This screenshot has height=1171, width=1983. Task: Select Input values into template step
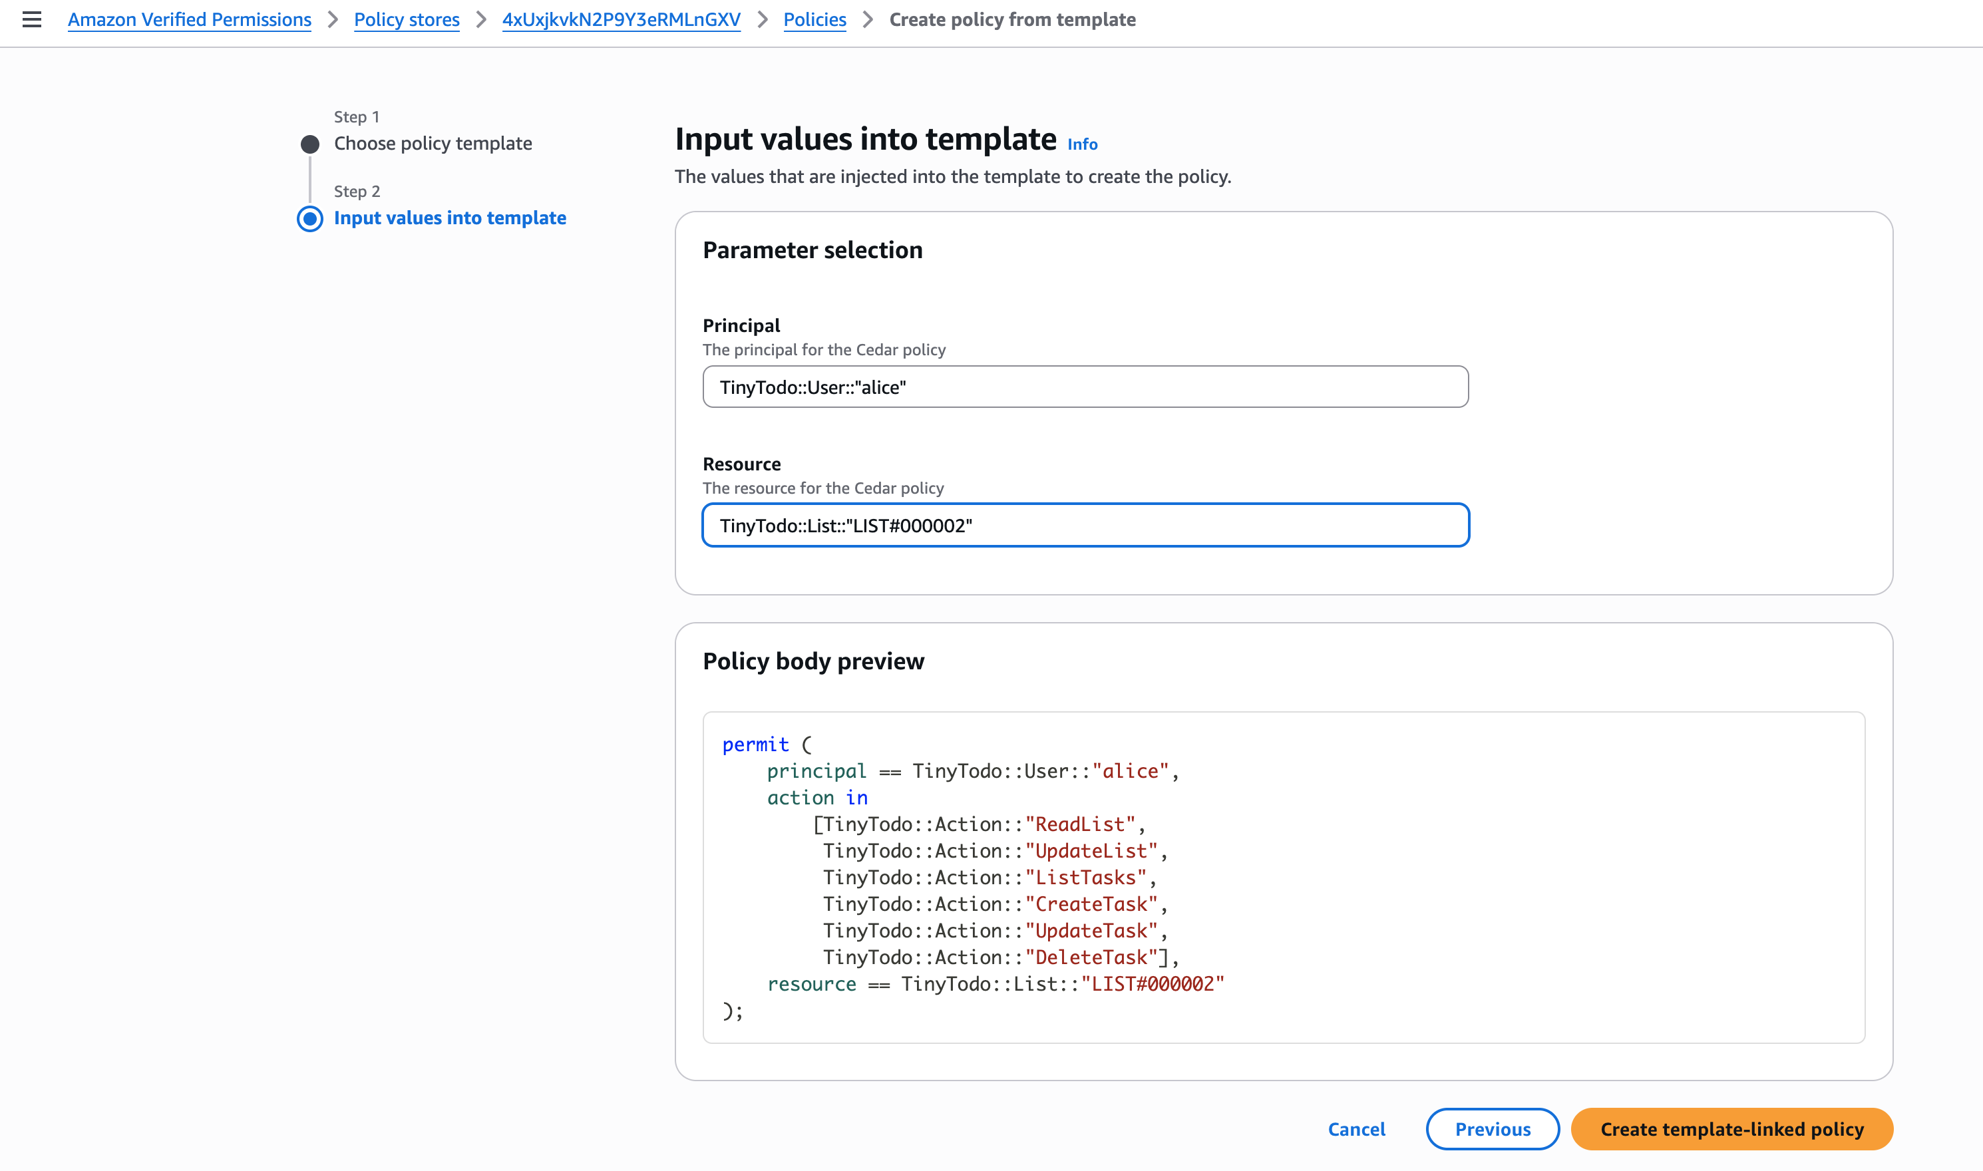(450, 218)
